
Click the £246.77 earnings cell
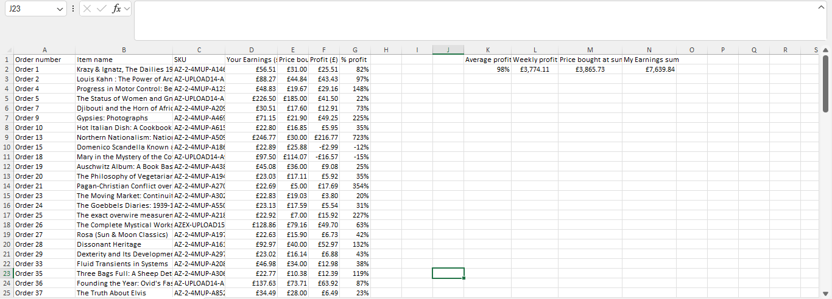[x=252, y=137]
